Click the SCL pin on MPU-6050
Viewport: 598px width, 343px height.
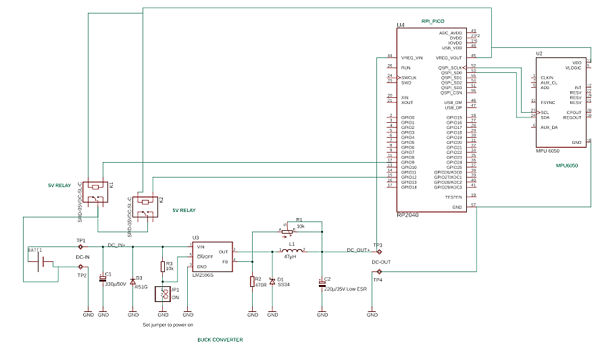point(545,113)
